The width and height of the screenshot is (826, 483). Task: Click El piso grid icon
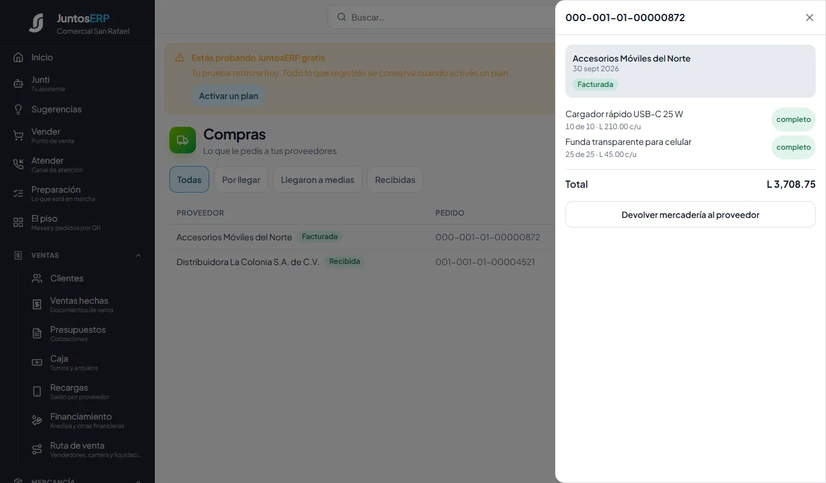[x=18, y=222]
